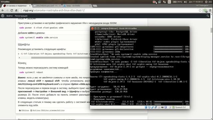Open the установка Arch Linux tag link
213x120 pixels.
tap(57, 110)
